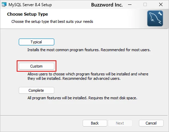
Task: Click the Complete description about disk space
Action: click(x=82, y=98)
